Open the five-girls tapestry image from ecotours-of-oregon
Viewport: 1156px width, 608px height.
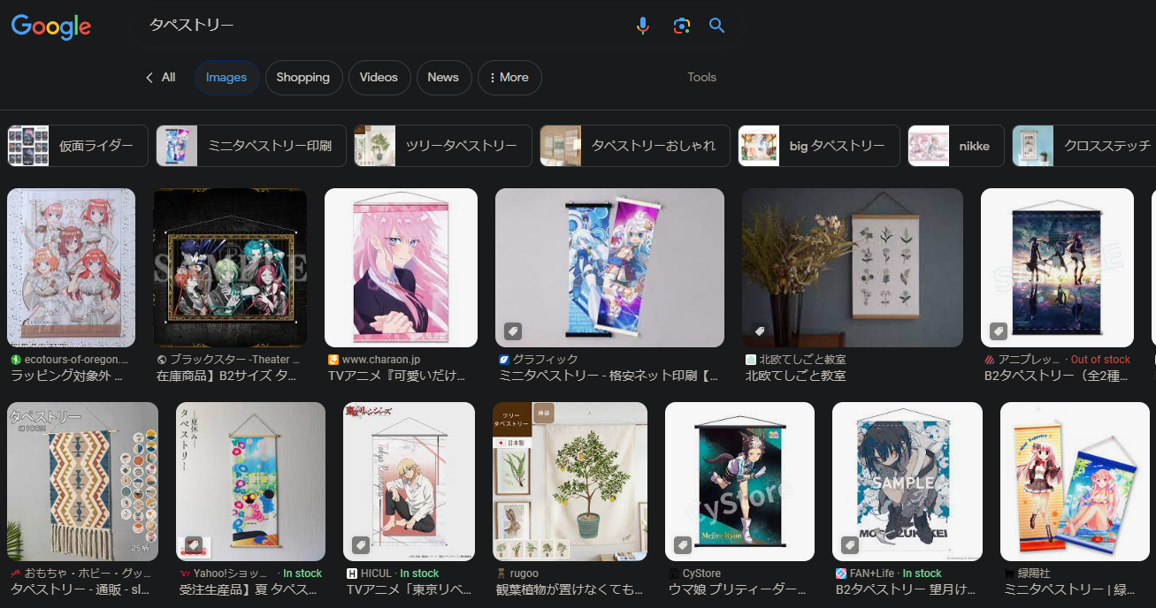71,268
